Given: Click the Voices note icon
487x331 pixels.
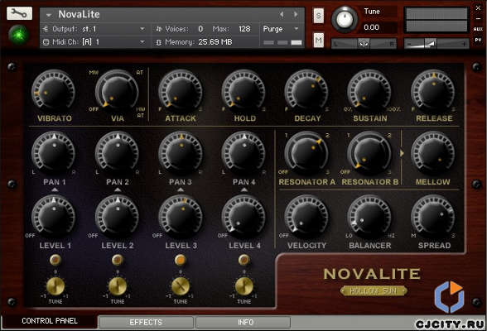Looking at the screenshot, I should 159,29.
